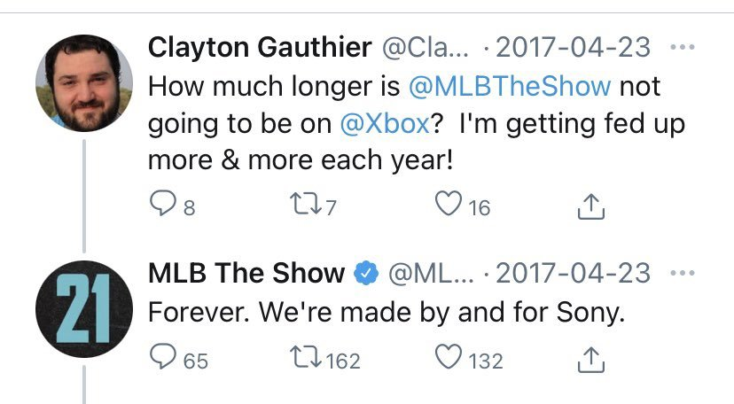Reply to Clayton Gauthier's tweet
This screenshot has width=734, height=404.
(x=163, y=206)
